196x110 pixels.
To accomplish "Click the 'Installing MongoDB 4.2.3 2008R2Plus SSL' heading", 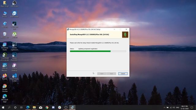I will (x=89, y=35).
